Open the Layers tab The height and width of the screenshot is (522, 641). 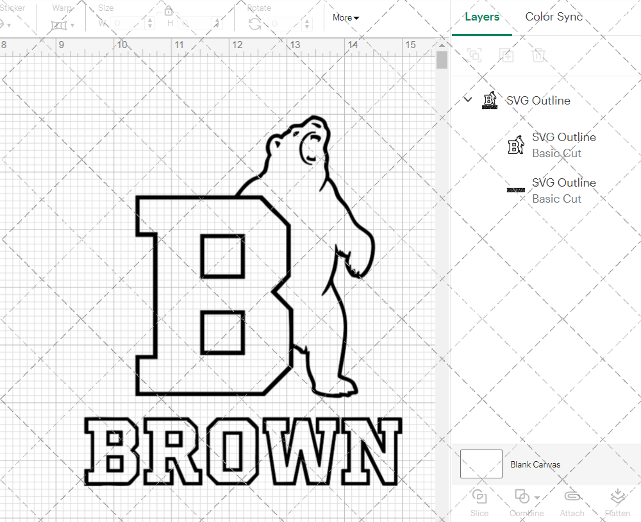[482, 17]
